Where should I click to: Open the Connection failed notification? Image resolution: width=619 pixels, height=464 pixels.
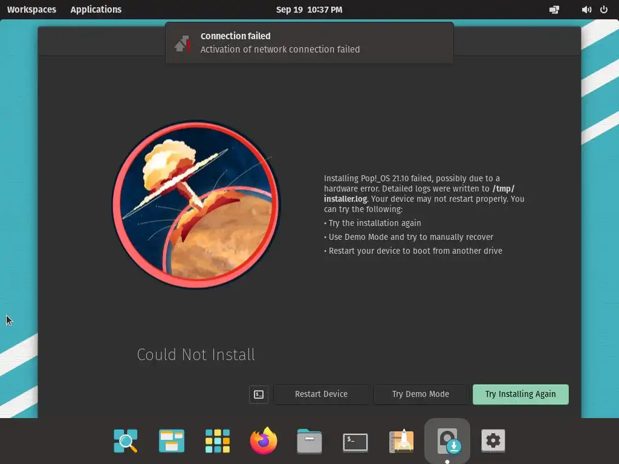click(309, 43)
